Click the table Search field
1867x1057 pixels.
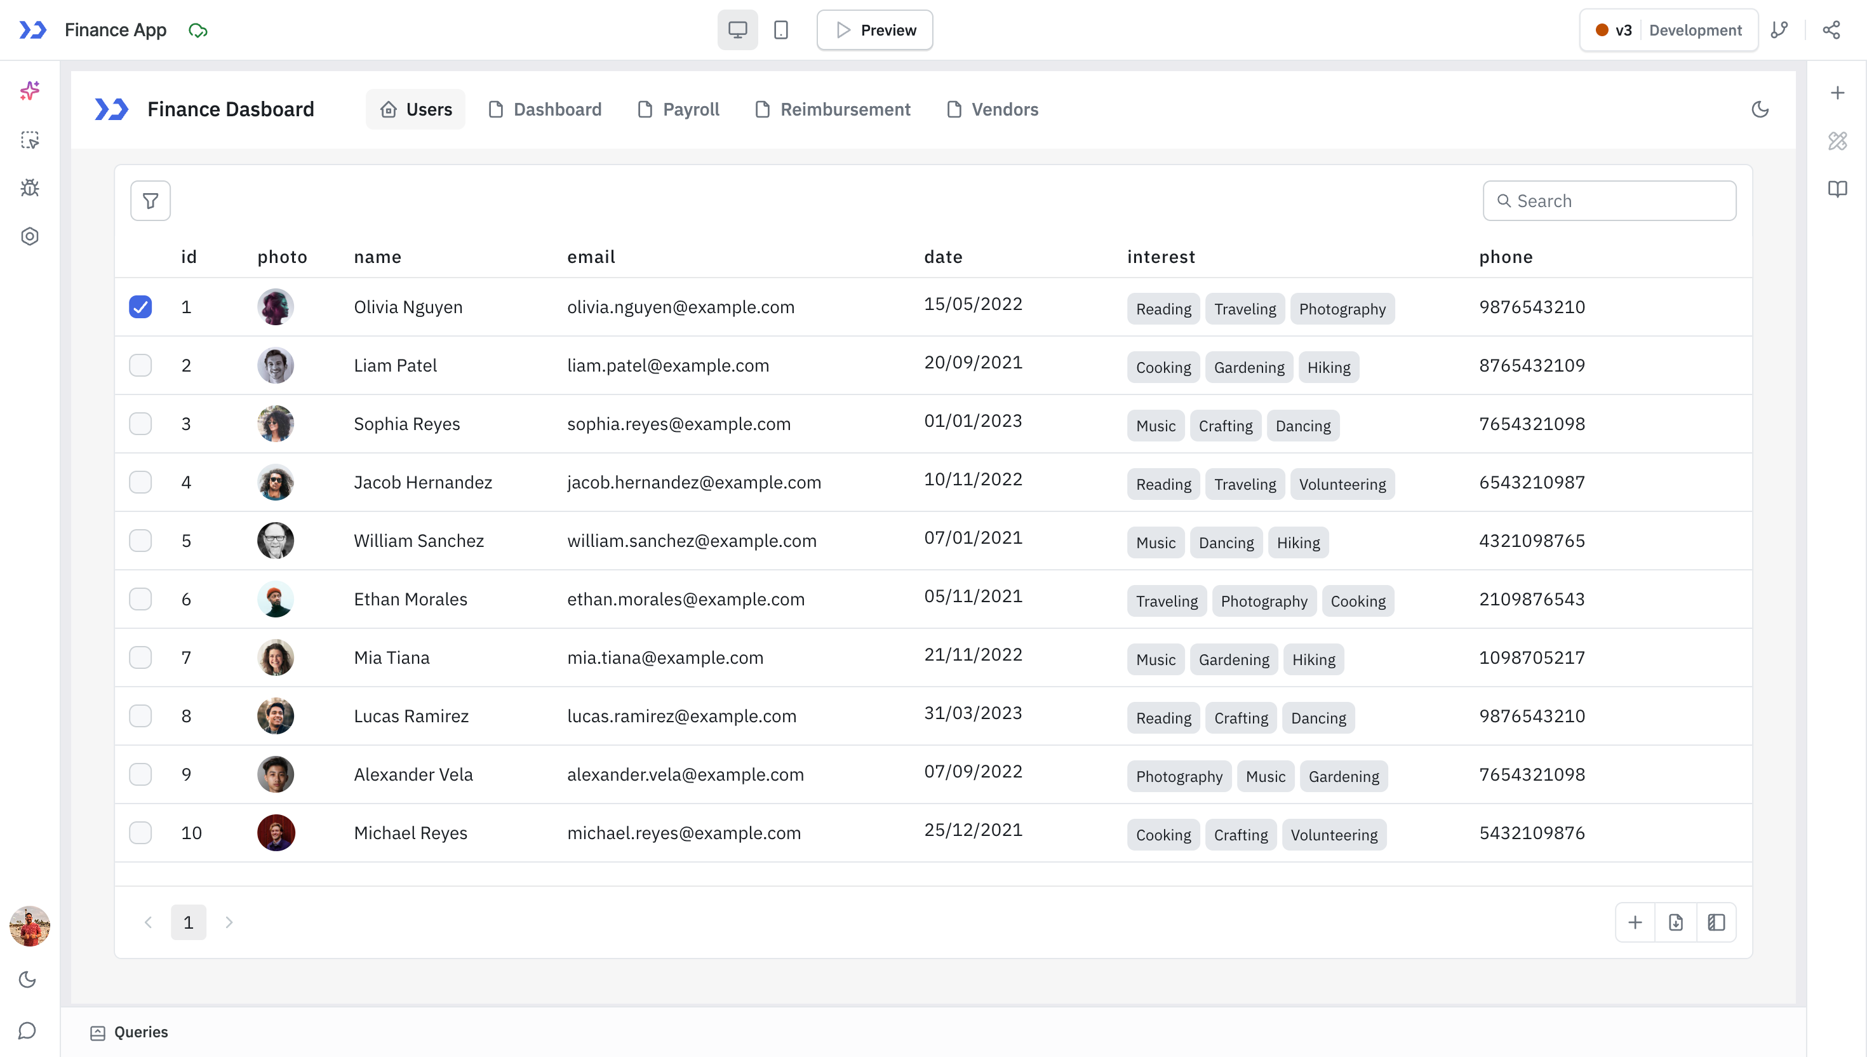(1609, 200)
